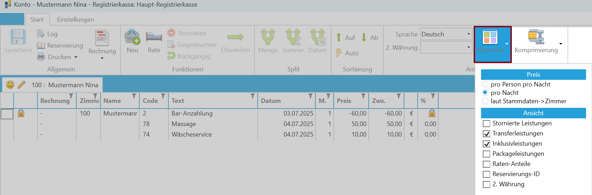This screenshot has width=592, height=195.
Task: Enable the 2. Währung checkbox
Action: [x=486, y=184]
